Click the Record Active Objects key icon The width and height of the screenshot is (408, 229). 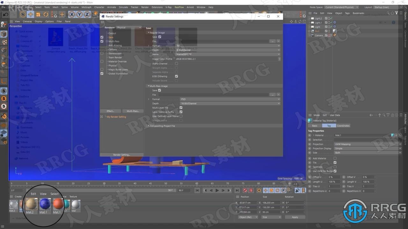[245, 190]
